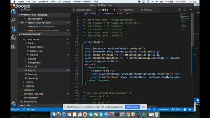
Task: Select the App.js editor tab
Action: tap(105, 10)
